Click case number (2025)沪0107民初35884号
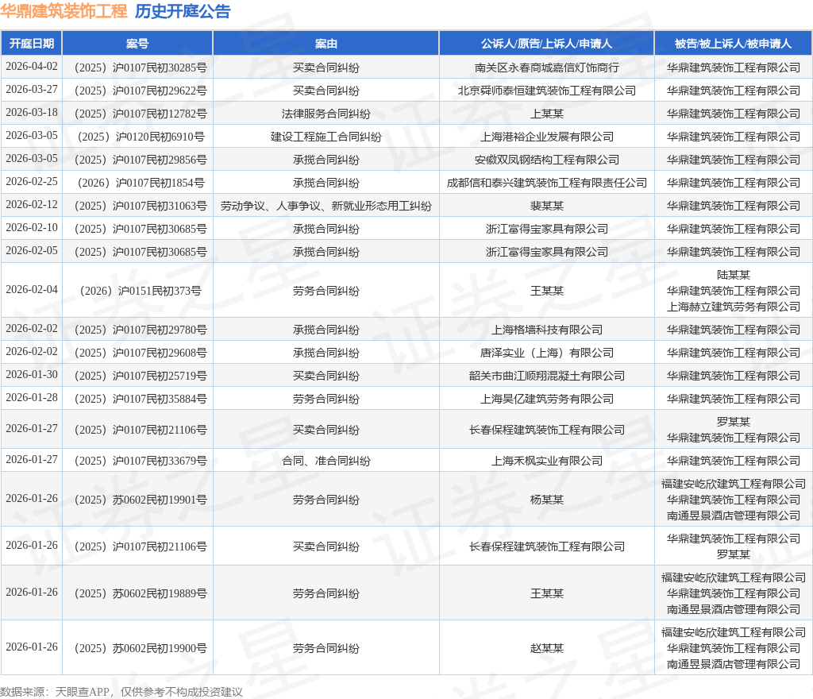 (137, 399)
